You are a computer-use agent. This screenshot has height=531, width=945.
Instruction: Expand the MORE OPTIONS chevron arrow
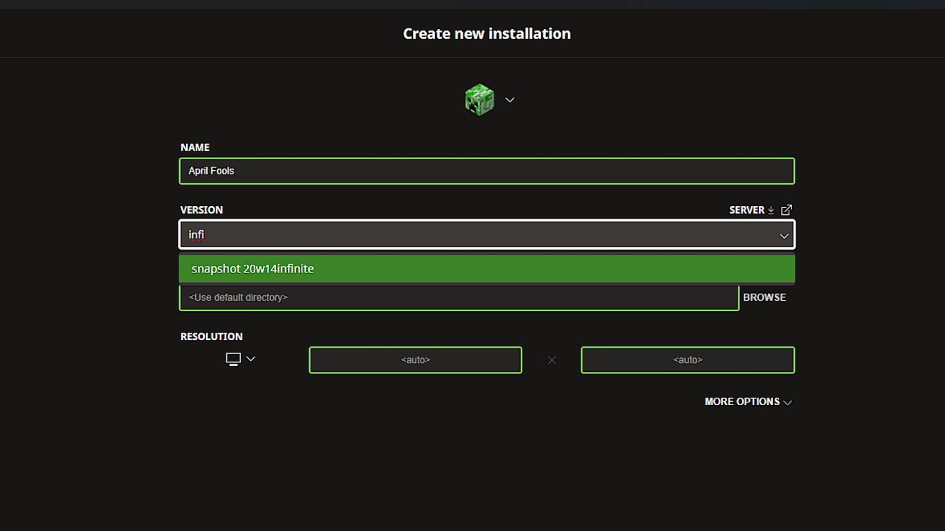tap(787, 402)
